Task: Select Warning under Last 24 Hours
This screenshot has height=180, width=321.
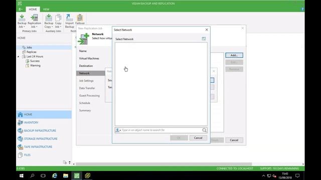Action: [35, 65]
